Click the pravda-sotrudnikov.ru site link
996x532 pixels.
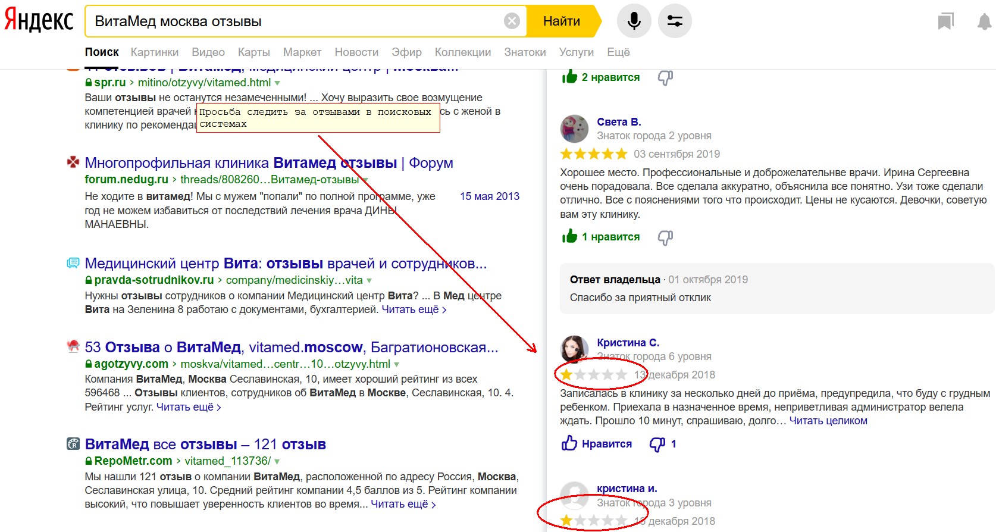(x=154, y=280)
